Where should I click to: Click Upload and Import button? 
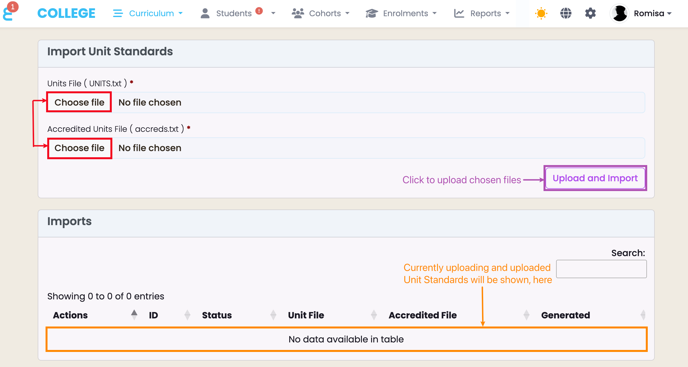click(595, 178)
